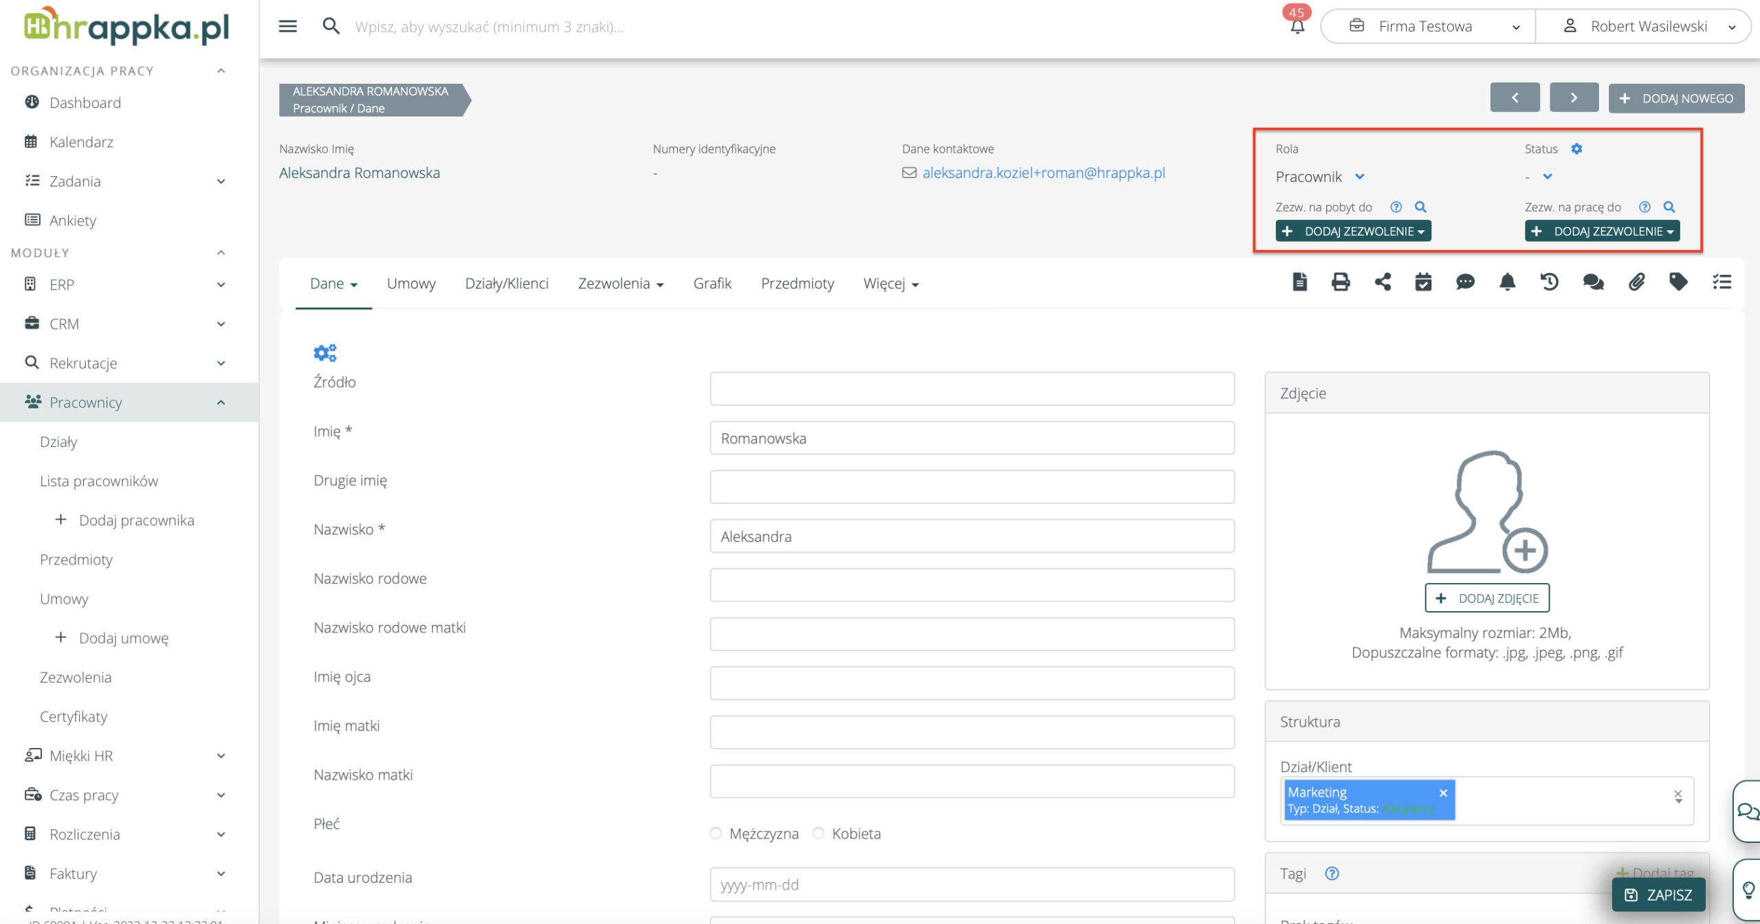This screenshot has height=924, width=1760.
Task: Open notifications bell with 45 badge
Action: [1297, 26]
